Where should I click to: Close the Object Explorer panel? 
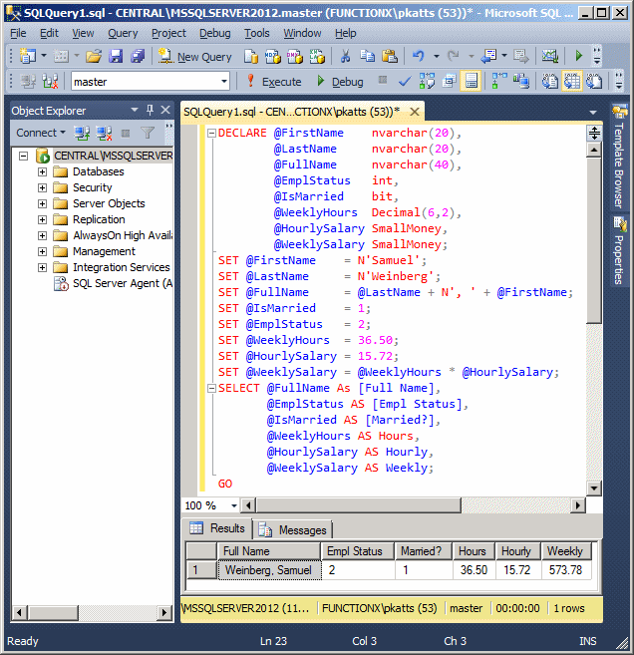(x=165, y=110)
